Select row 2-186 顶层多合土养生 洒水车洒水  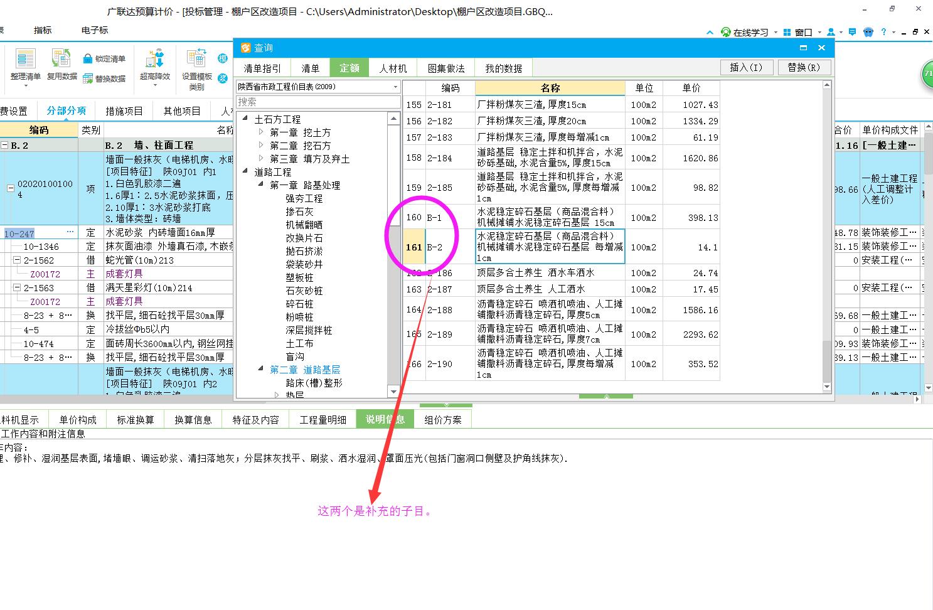561,272
